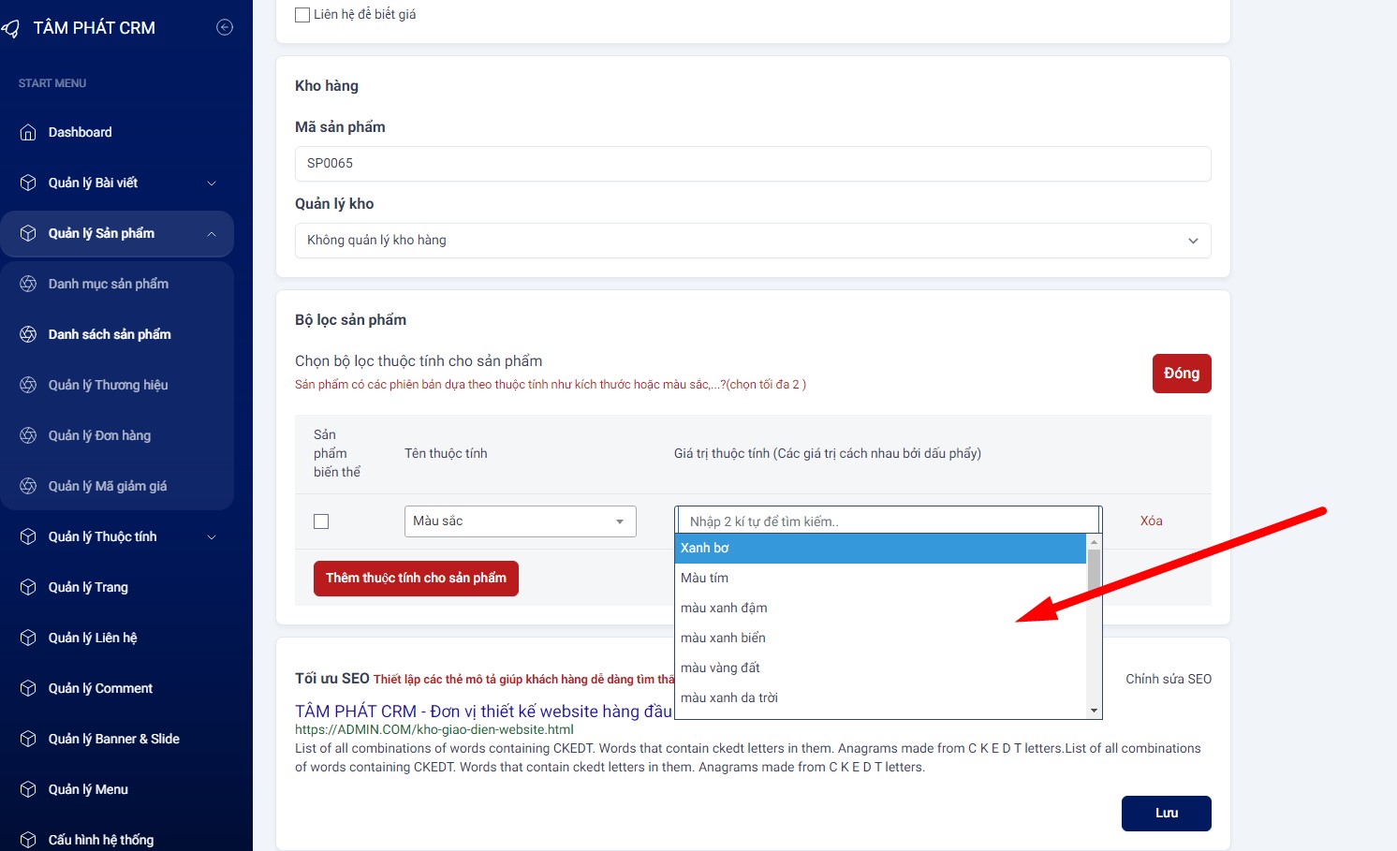Click the Dashboard home icon
The width and height of the screenshot is (1397, 851).
point(28,132)
